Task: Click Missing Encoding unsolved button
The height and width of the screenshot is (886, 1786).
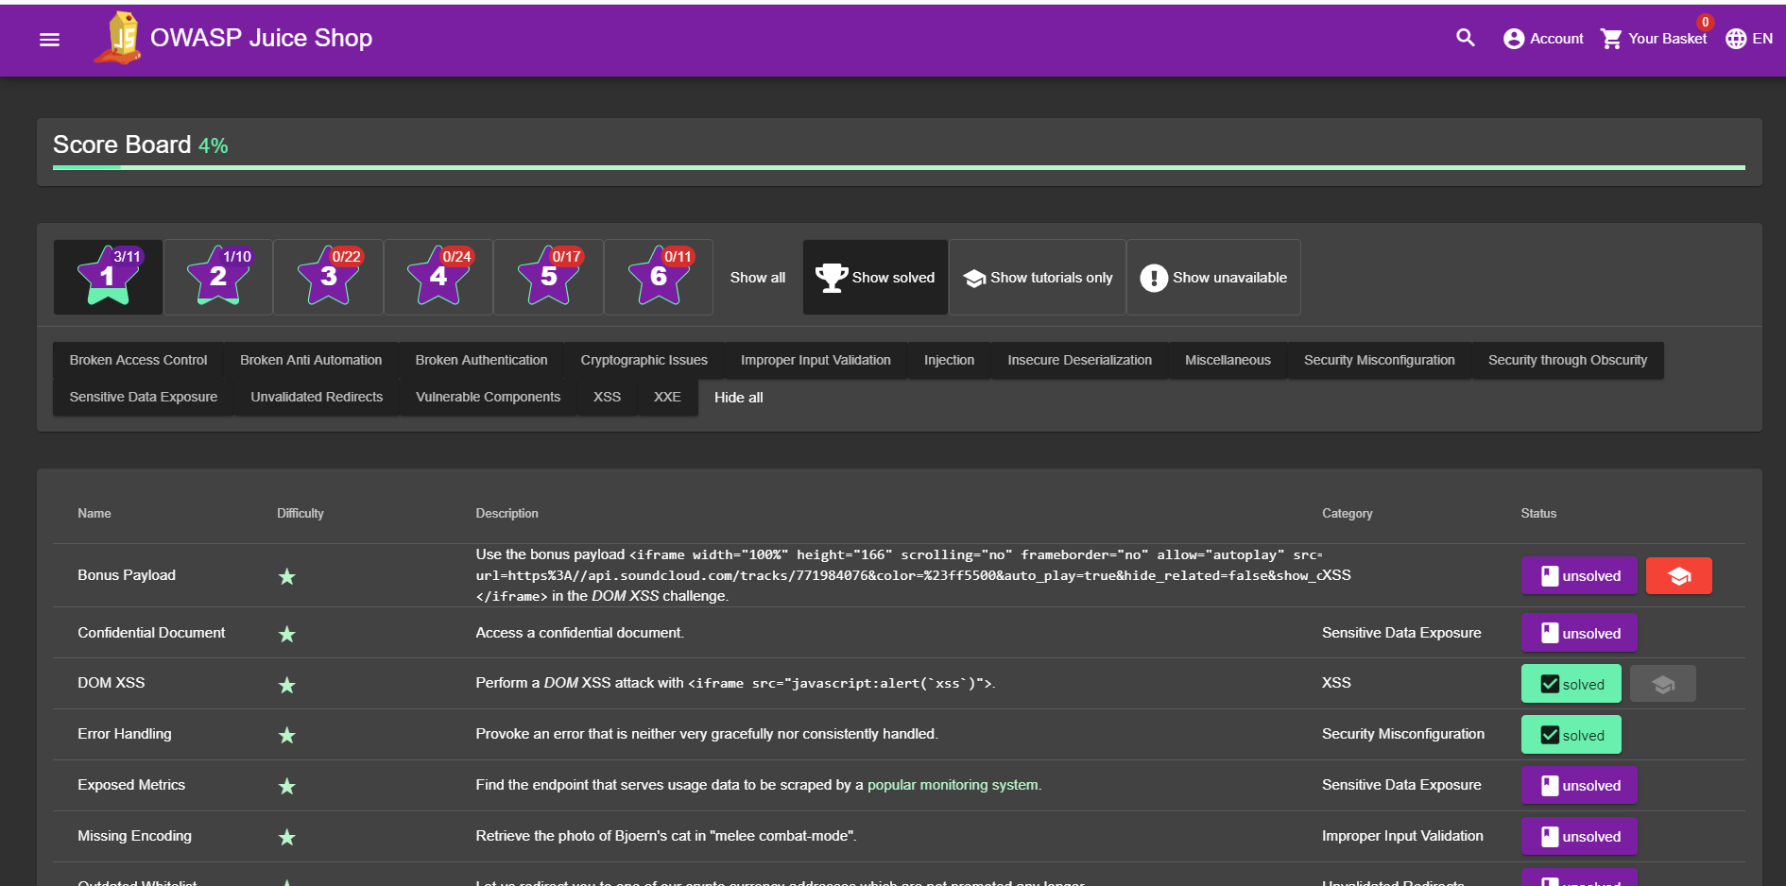Action: tap(1579, 837)
